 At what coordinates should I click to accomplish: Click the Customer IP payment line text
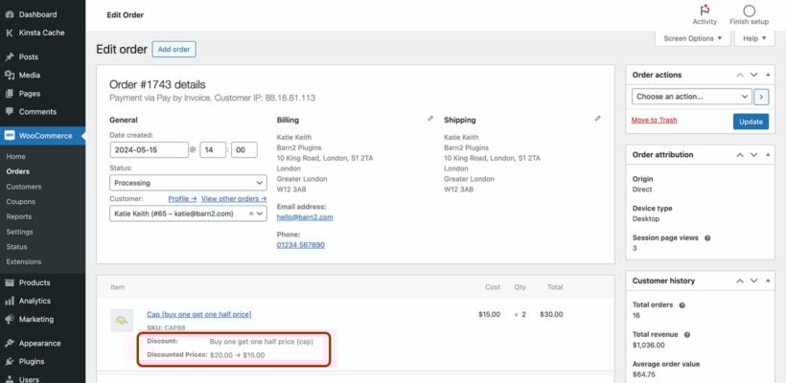pyautogui.click(x=213, y=98)
